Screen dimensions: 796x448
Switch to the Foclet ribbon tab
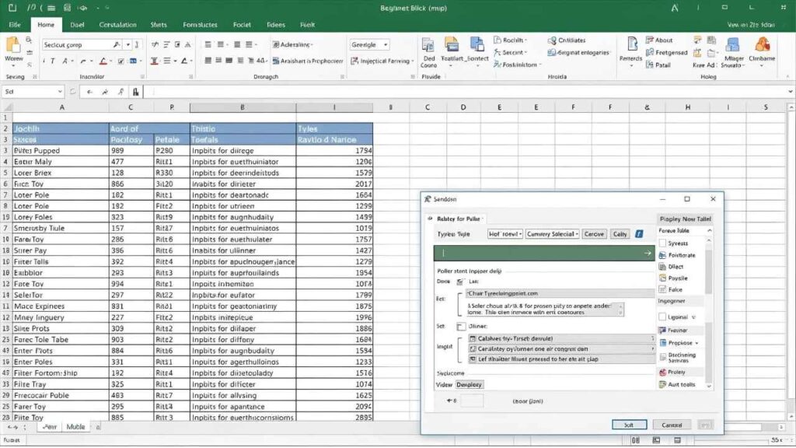pyautogui.click(x=243, y=24)
